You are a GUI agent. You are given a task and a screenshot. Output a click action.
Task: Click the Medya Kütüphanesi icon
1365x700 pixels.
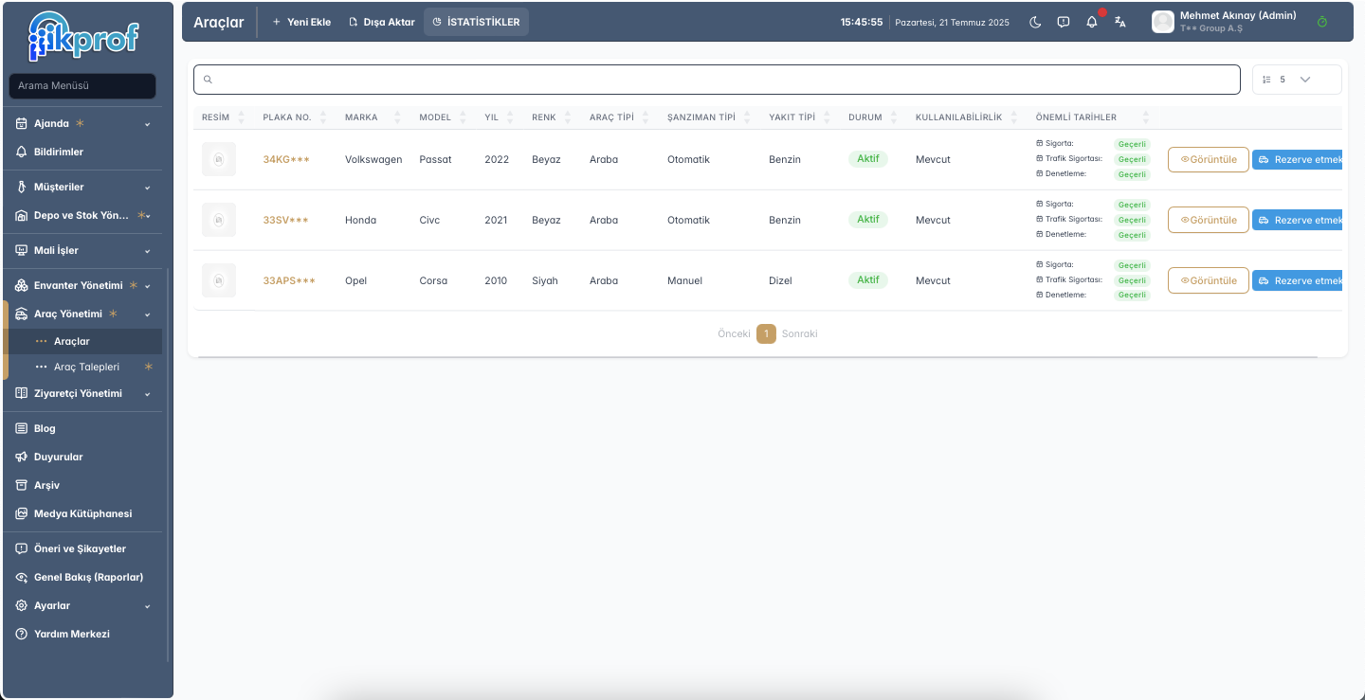point(22,513)
